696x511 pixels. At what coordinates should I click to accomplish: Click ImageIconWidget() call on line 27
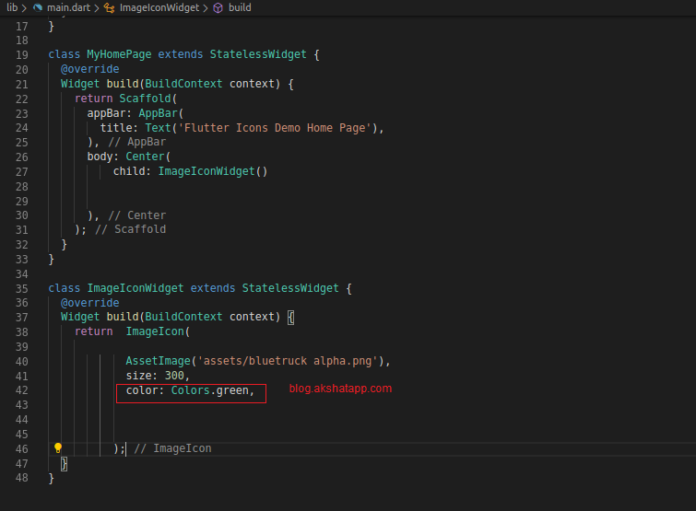pyautogui.click(x=212, y=171)
